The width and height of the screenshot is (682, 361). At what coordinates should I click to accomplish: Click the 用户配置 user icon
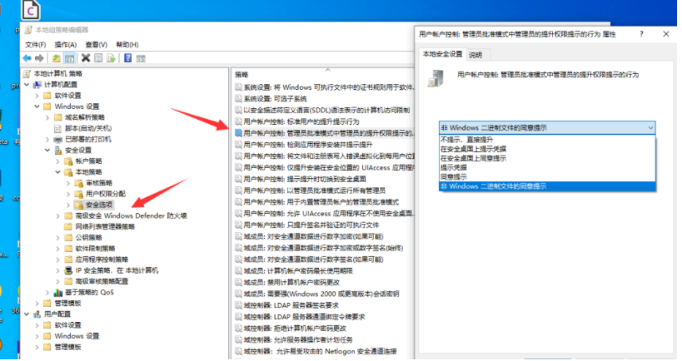pos(37,314)
